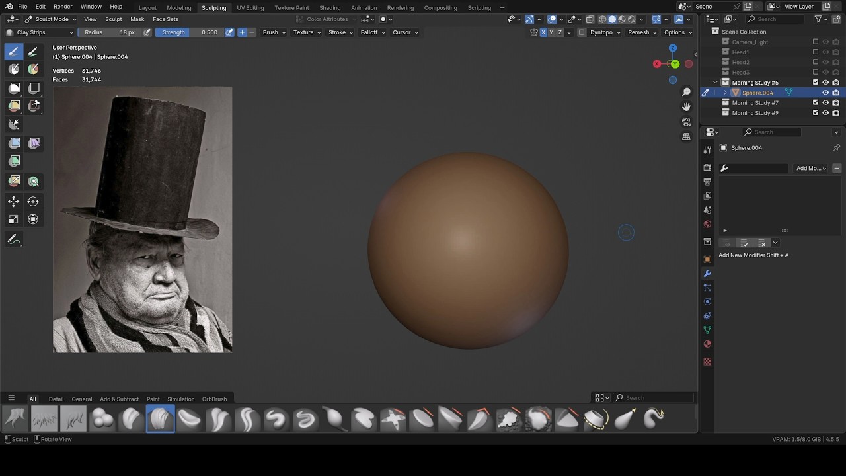Show the OrbBrush brush category tab
This screenshot has height=476, width=846.
coord(214,399)
